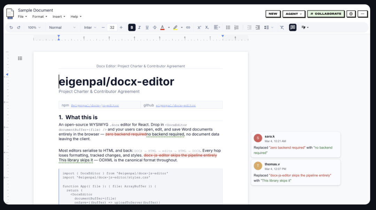376x210 pixels.
Task: Decrease the font size with minus
Action: click(103, 27)
